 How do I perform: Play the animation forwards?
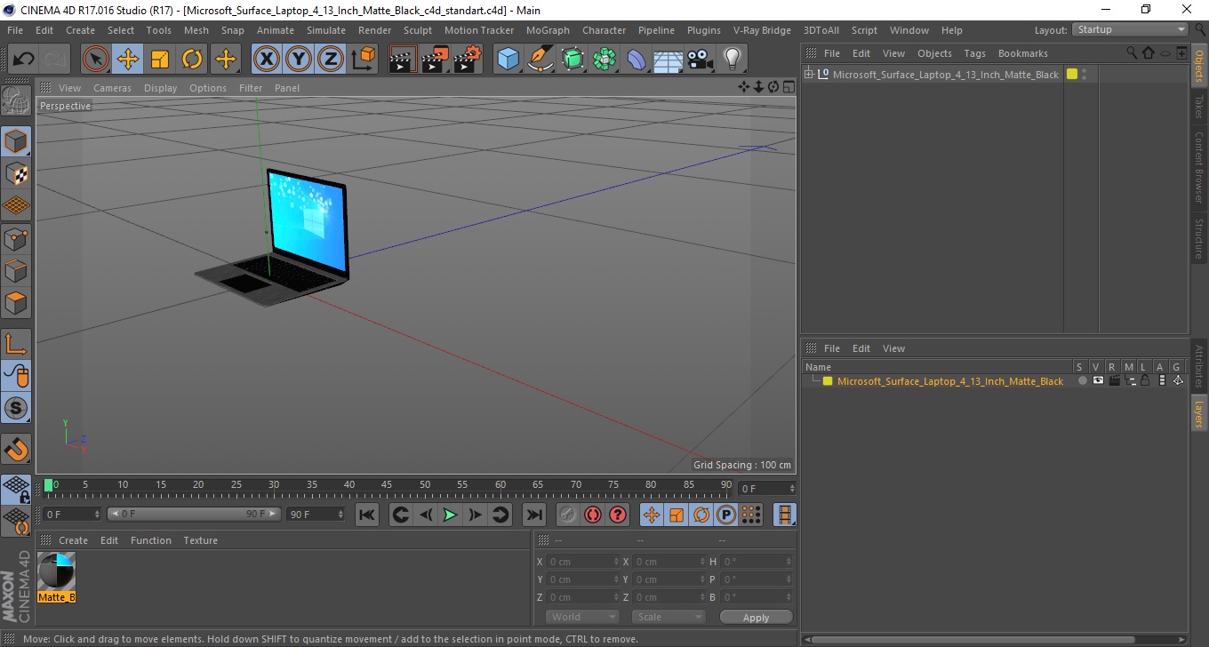451,515
